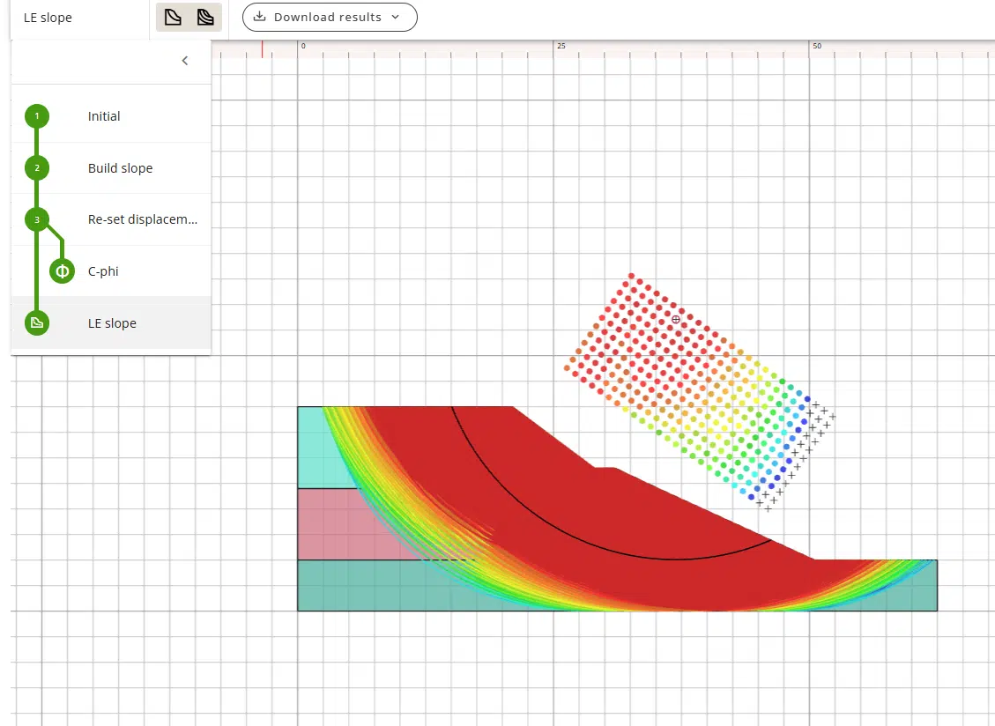Click the 50 mark on horizontal ruler
995x726 pixels.
(817, 46)
